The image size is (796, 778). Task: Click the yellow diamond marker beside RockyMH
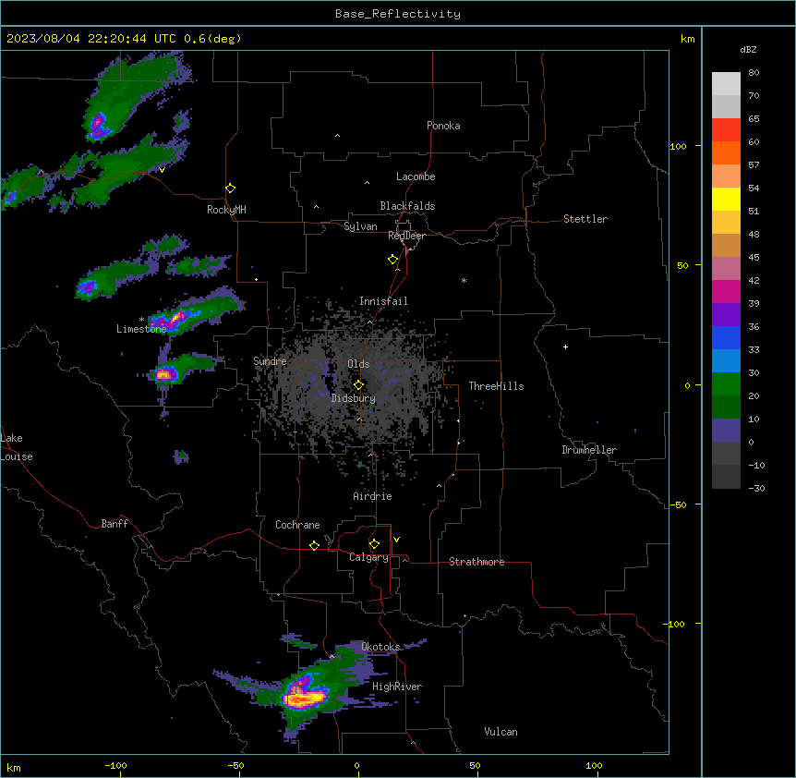[x=230, y=188]
